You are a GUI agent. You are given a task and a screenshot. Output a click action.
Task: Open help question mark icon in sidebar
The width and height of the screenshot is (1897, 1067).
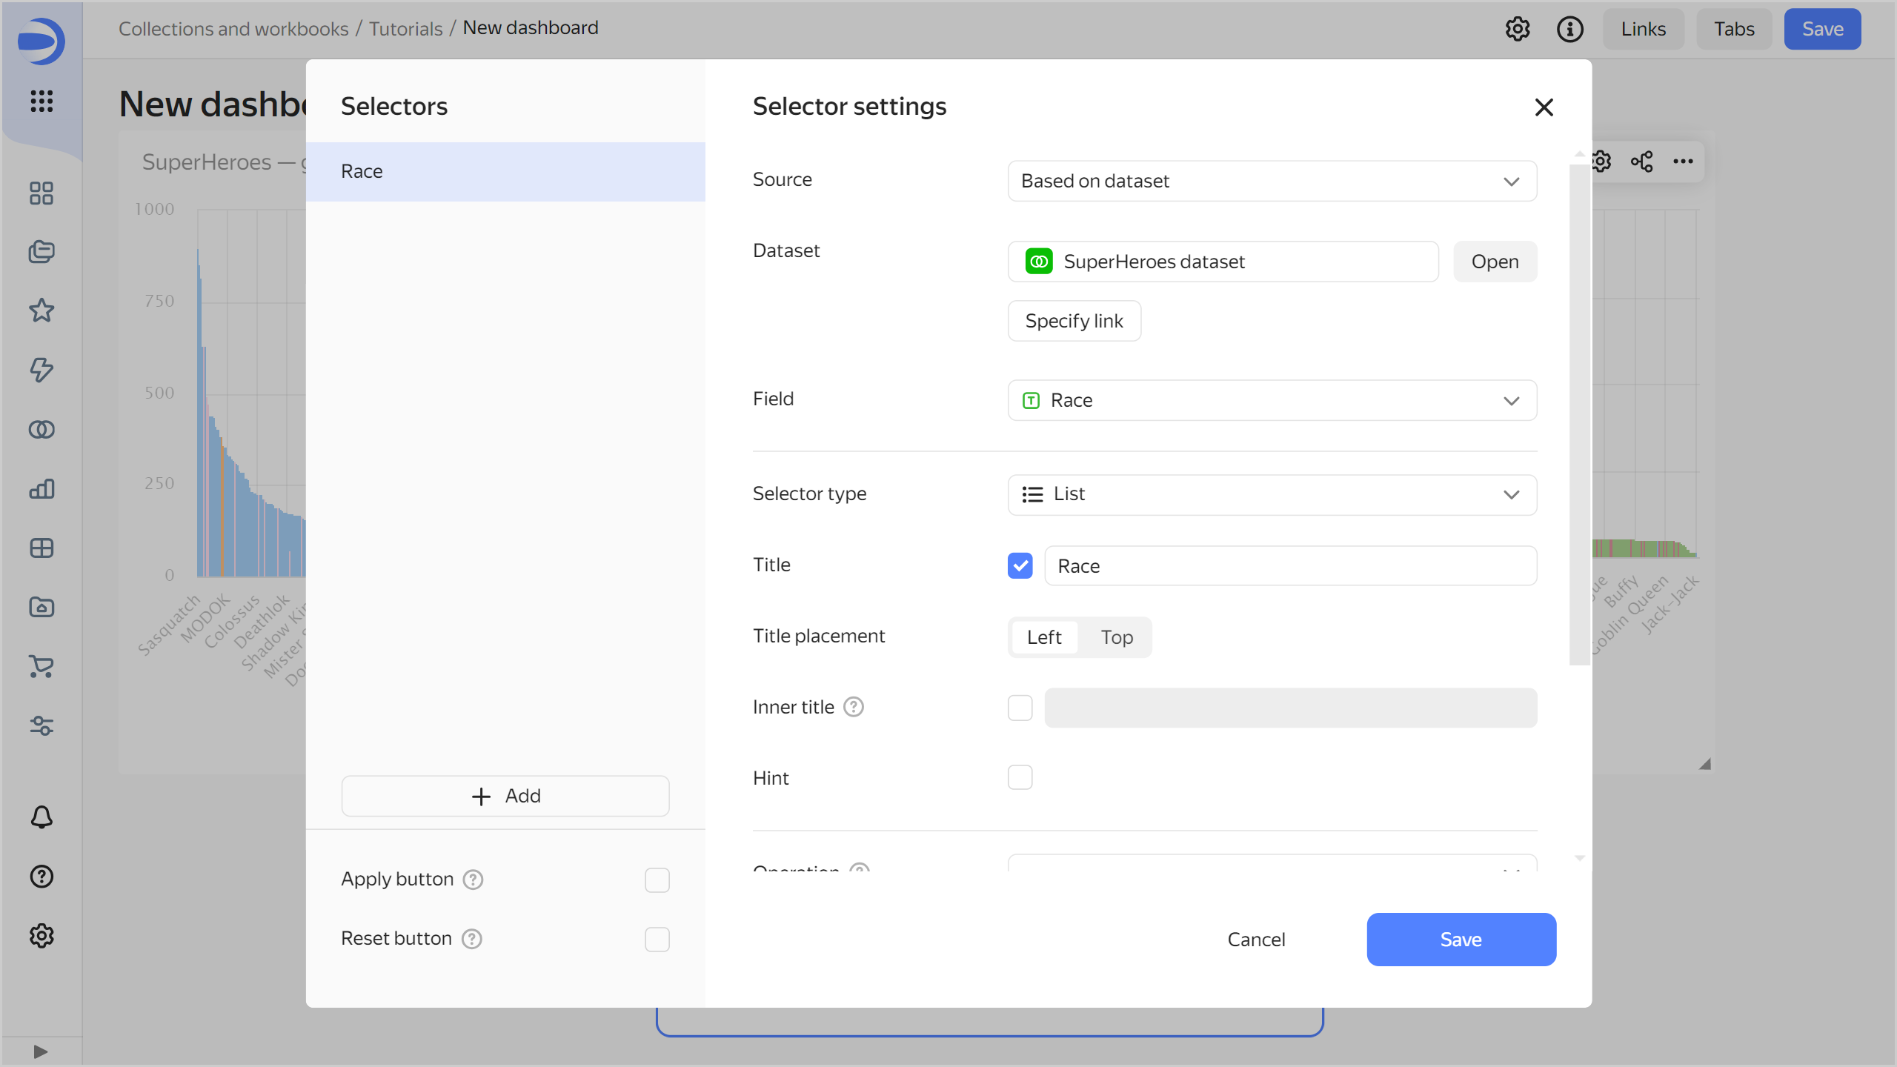[41, 877]
